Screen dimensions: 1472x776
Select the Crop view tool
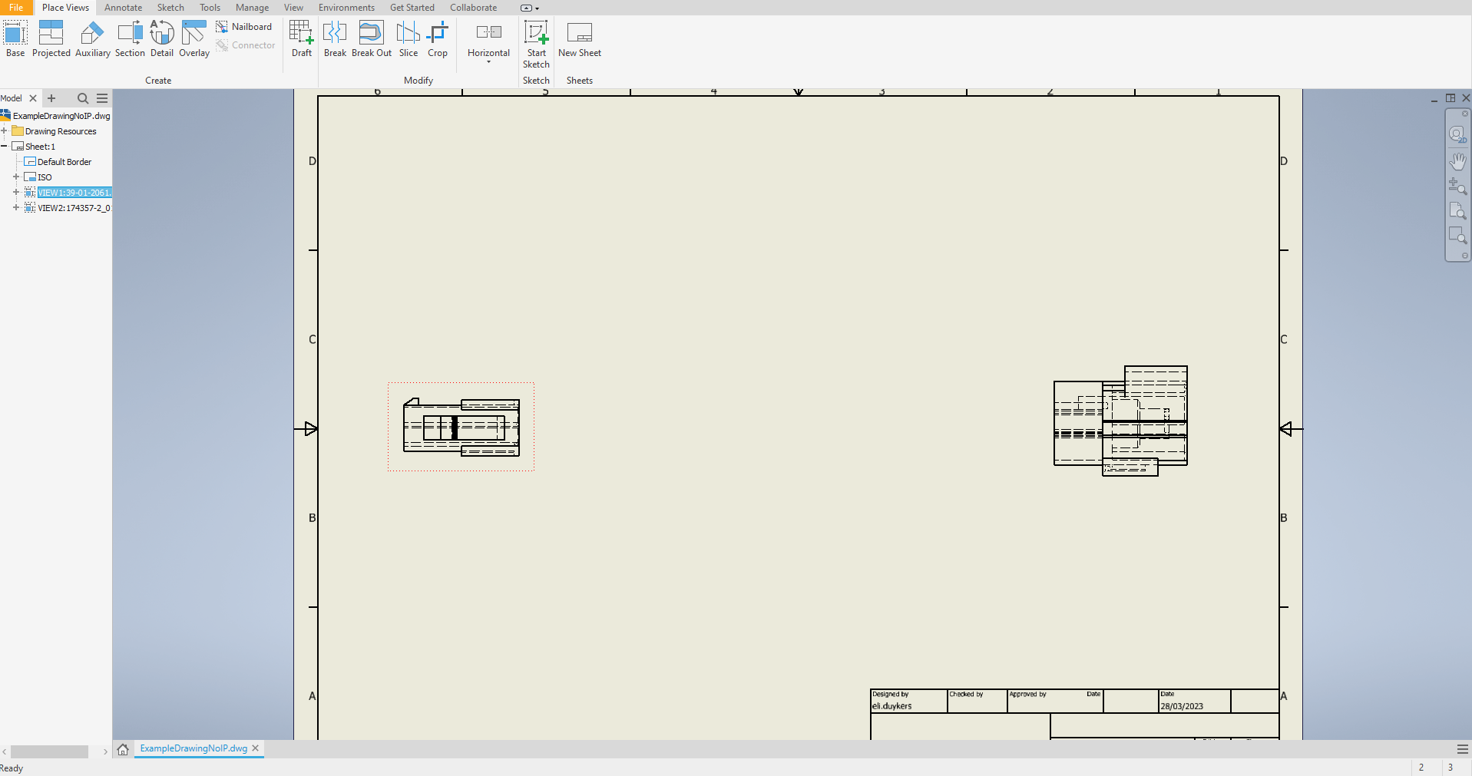coord(438,35)
